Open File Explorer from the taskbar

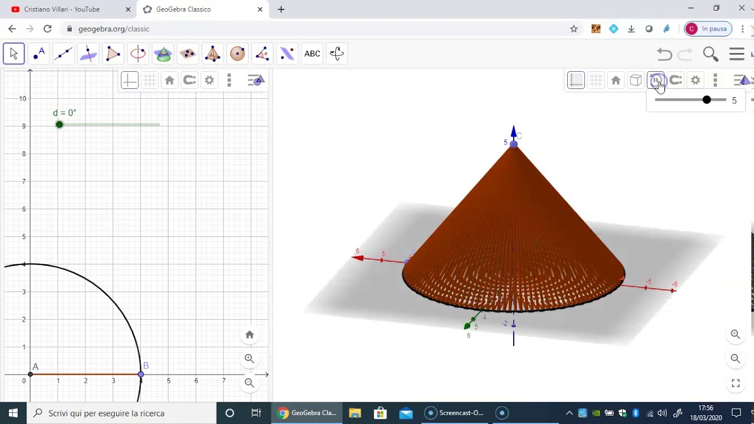355,413
